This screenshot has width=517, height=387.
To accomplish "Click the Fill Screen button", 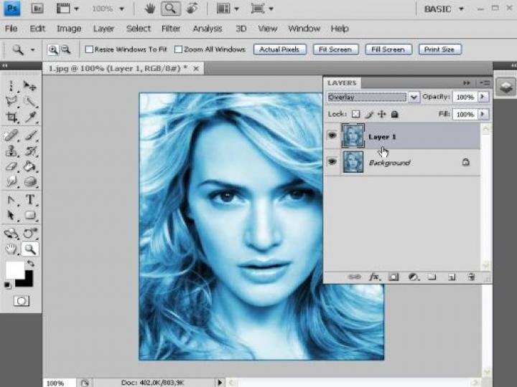I will tap(388, 49).
